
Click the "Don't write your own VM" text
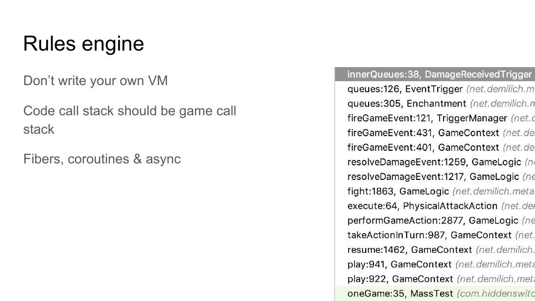[95, 81]
